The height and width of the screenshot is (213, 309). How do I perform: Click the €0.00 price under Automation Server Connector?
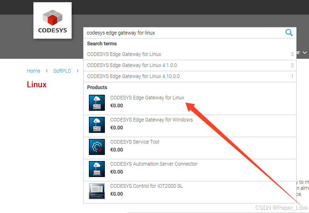pyautogui.click(x=117, y=172)
